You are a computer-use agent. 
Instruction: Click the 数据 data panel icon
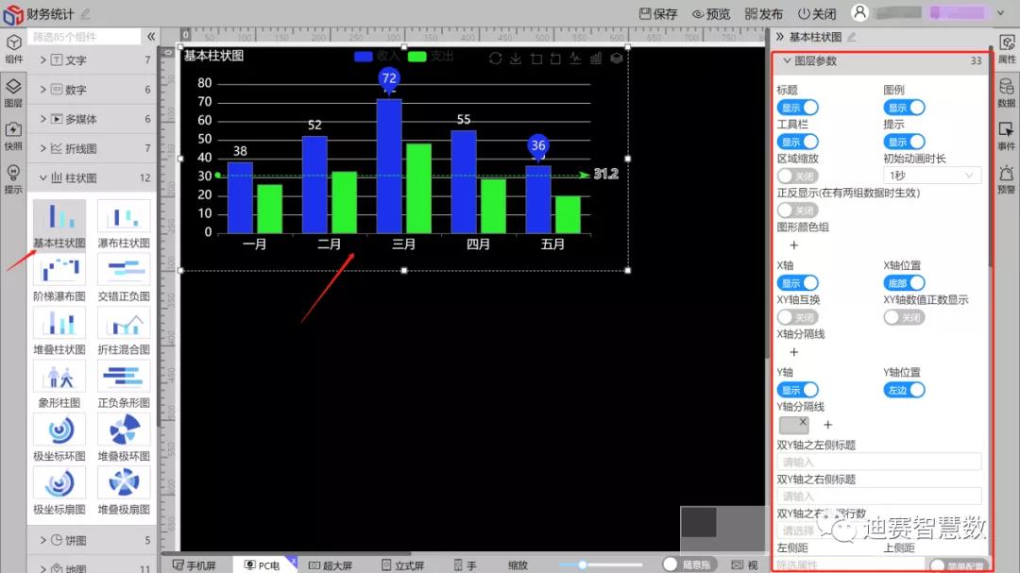pyautogui.click(x=1007, y=93)
